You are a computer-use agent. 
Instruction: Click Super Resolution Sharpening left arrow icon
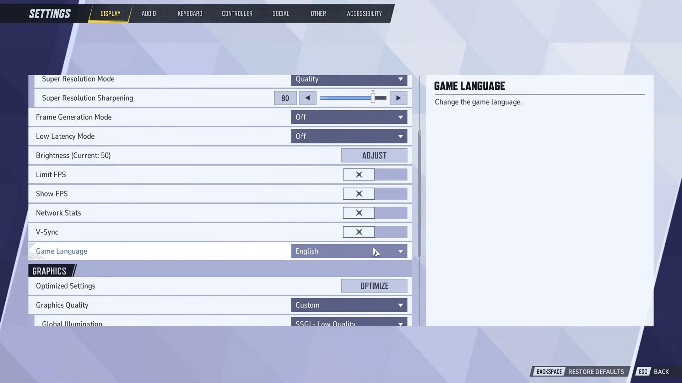[x=307, y=98]
